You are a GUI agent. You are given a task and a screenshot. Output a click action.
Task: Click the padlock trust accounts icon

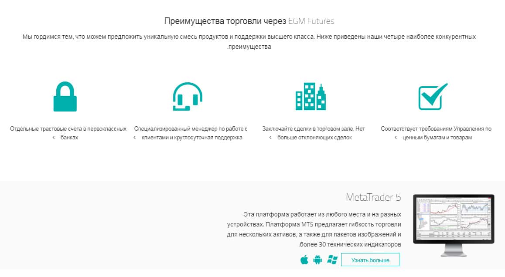(65, 97)
